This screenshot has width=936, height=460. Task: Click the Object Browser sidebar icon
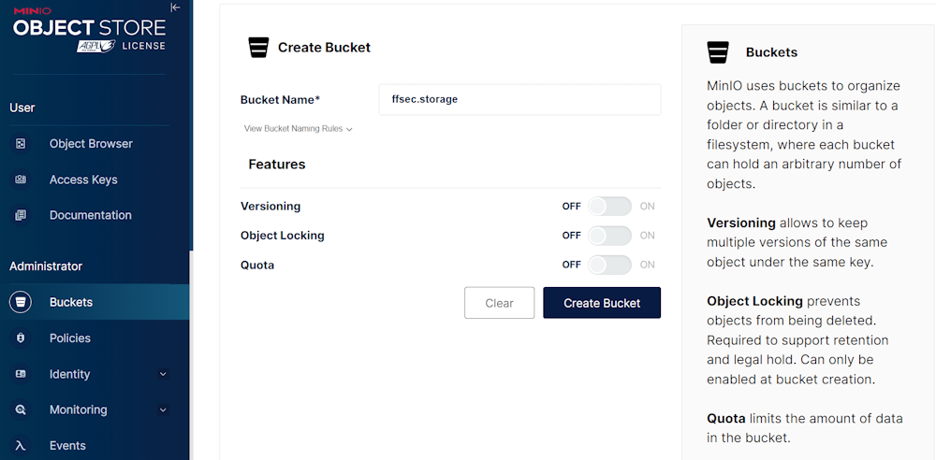21,144
